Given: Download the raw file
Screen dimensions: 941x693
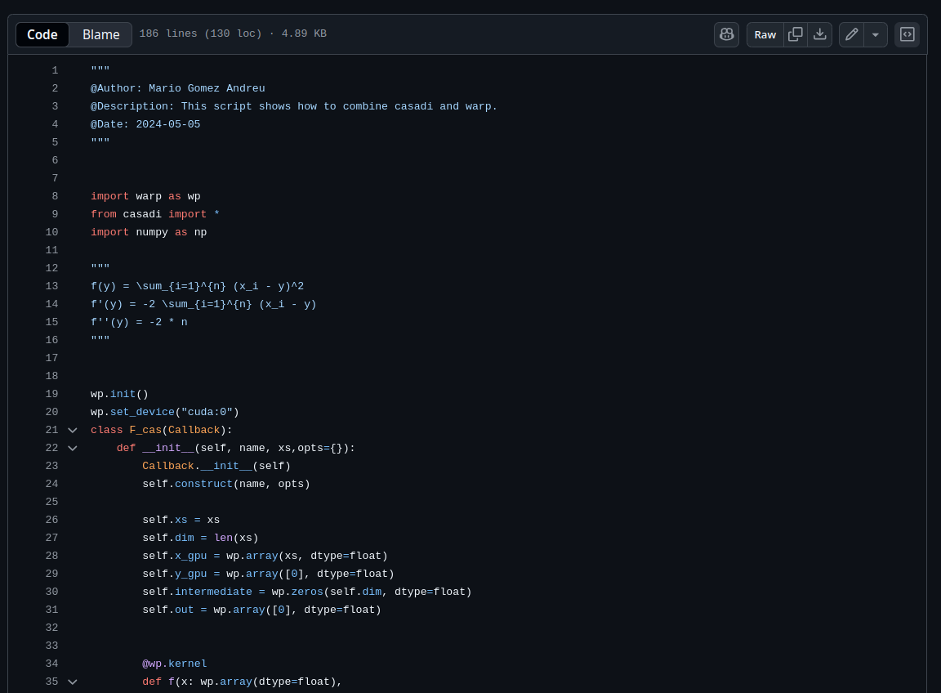Looking at the screenshot, I should [819, 34].
